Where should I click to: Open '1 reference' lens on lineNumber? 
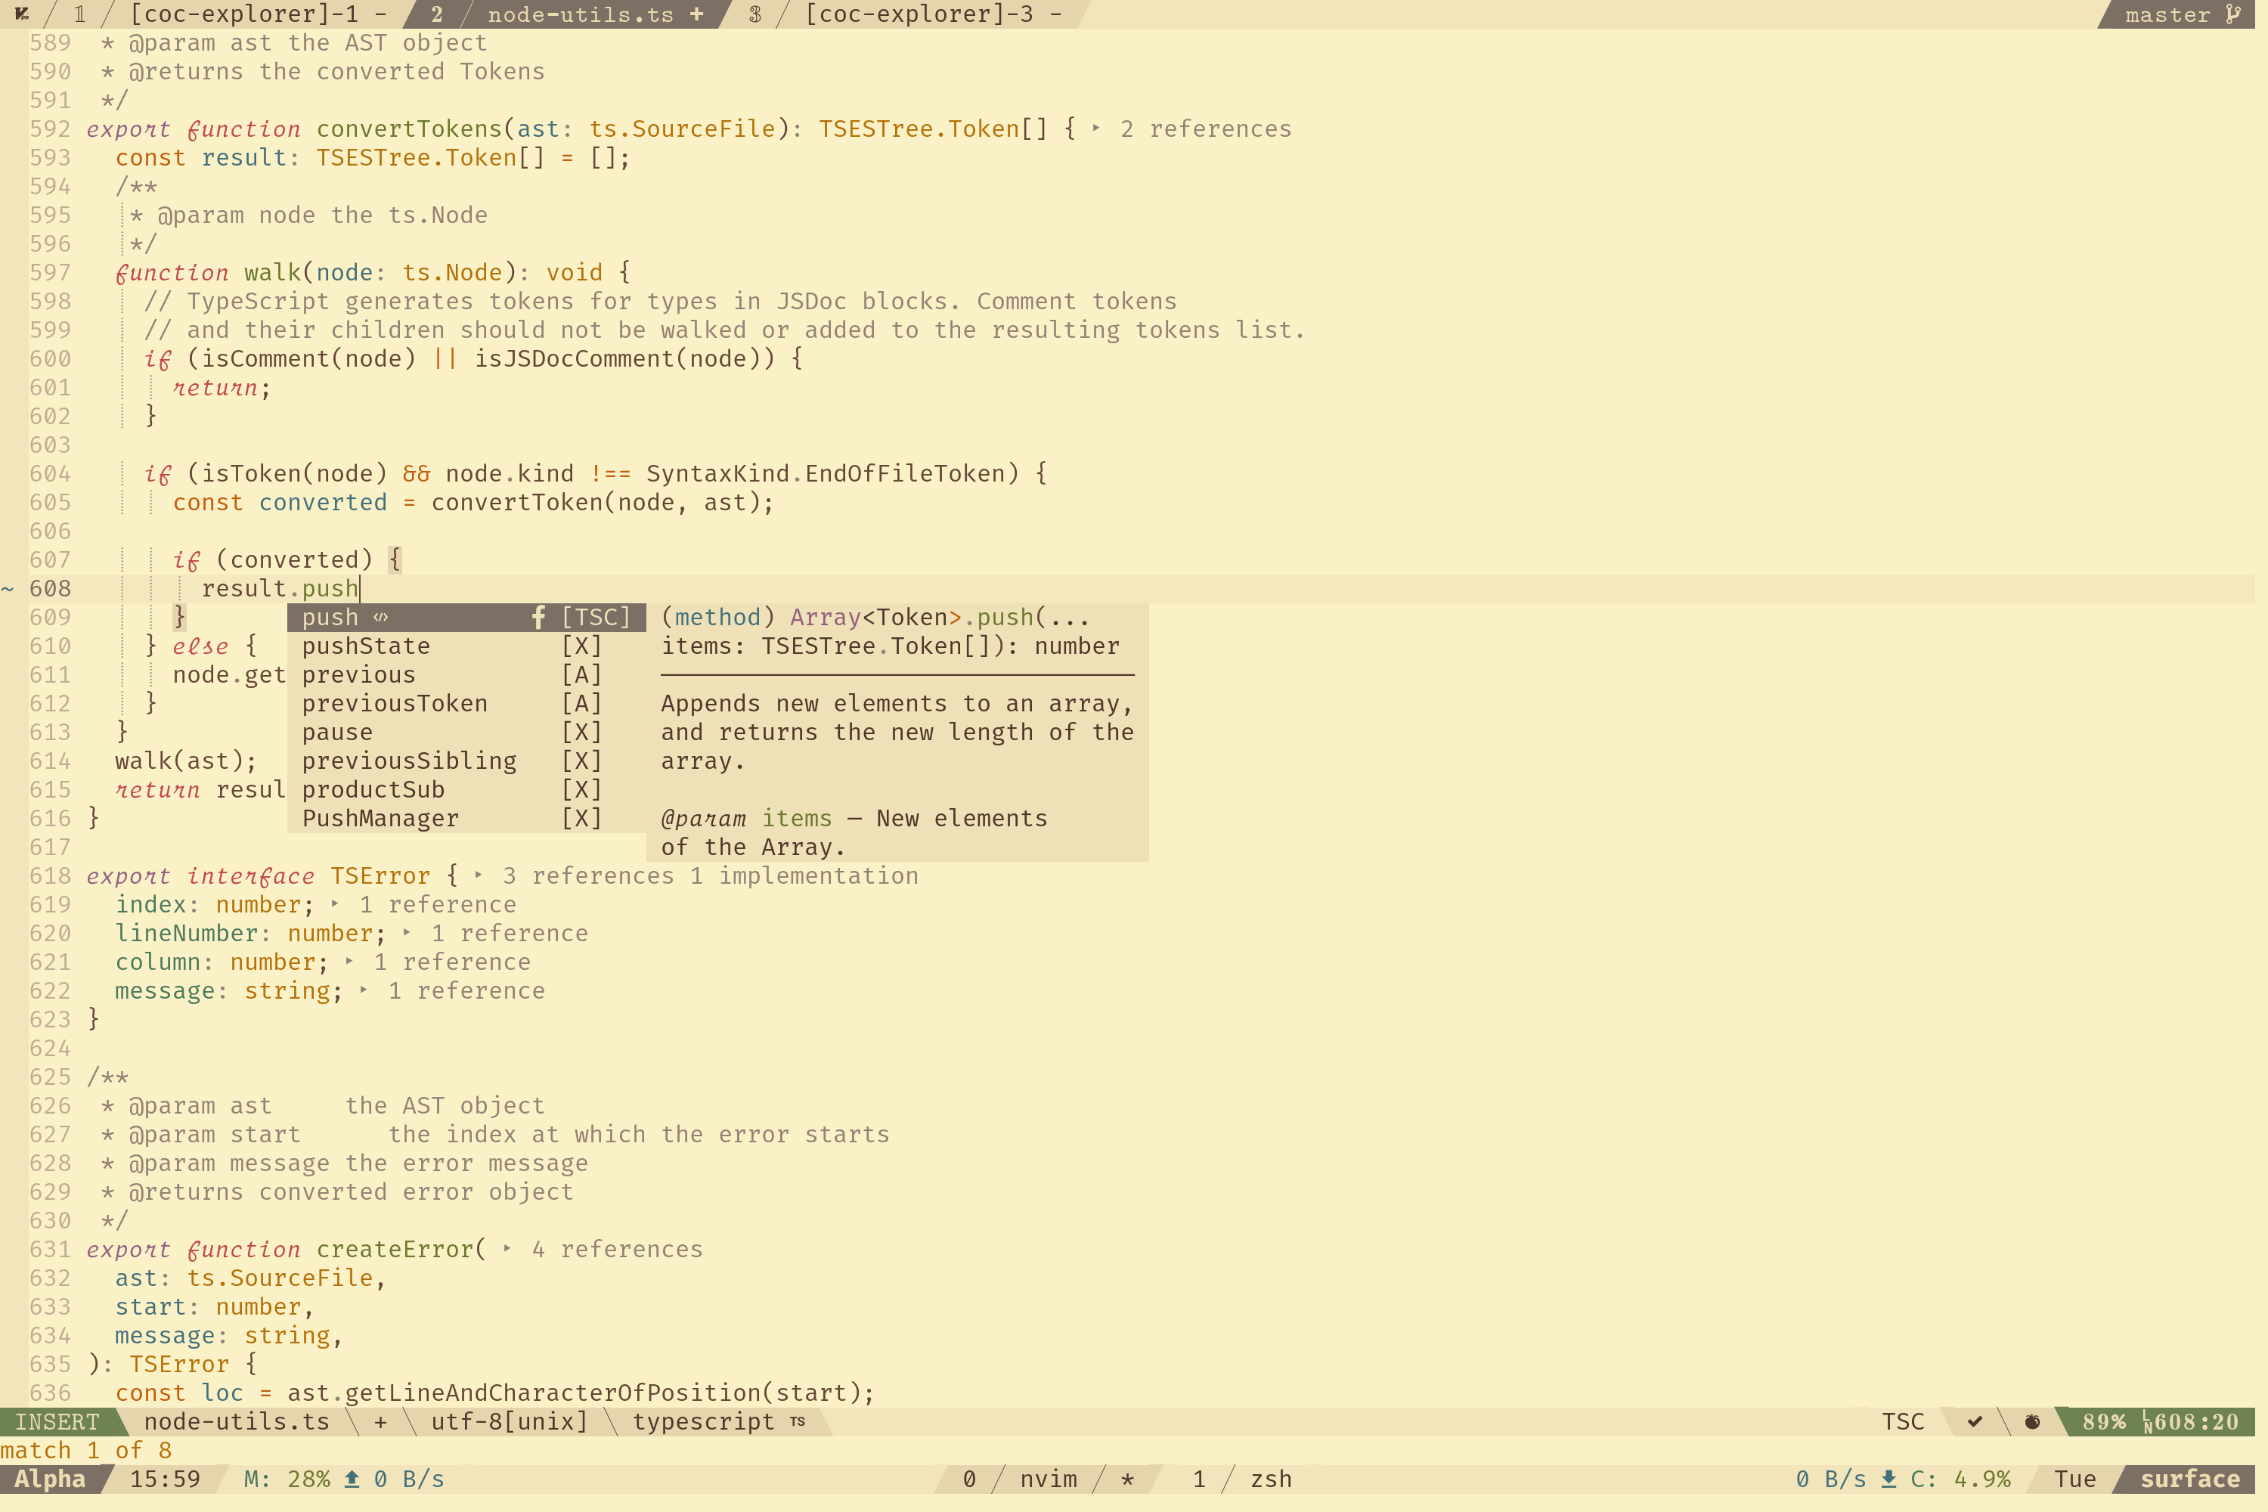tap(509, 934)
